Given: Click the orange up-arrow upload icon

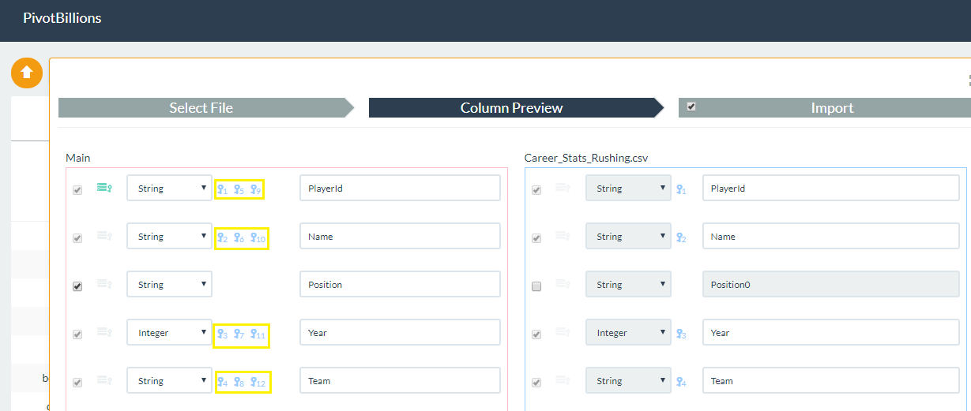Looking at the screenshot, I should 27,73.
